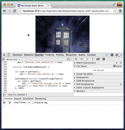Add an XHR breakpoint plus icon
Screen dimensions: 125x130
tap(121, 84)
